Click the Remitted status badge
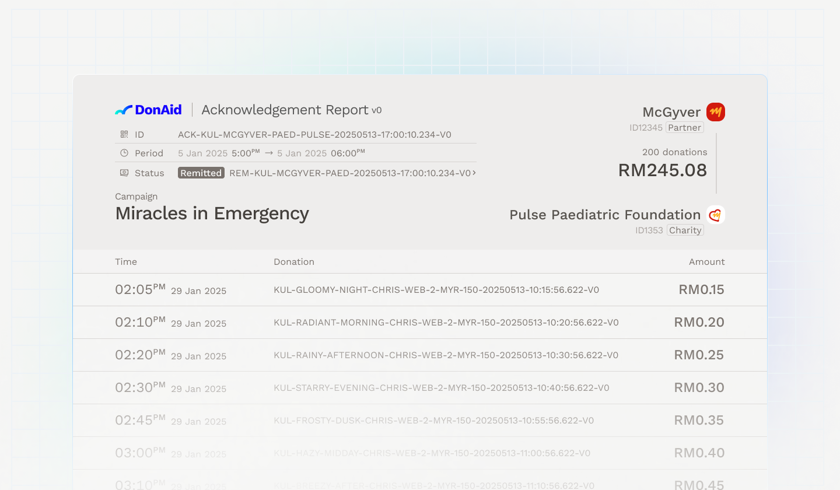The height and width of the screenshot is (490, 840). [201, 173]
